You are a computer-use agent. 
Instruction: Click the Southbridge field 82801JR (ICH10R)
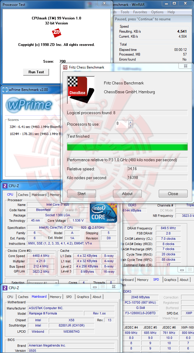[72, 325]
